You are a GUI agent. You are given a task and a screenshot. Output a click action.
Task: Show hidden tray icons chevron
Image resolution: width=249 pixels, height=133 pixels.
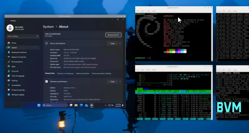click(106, 105)
